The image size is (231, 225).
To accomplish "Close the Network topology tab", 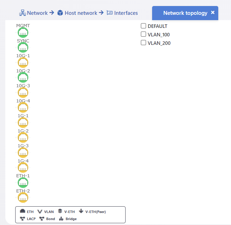I will click(213, 12).
